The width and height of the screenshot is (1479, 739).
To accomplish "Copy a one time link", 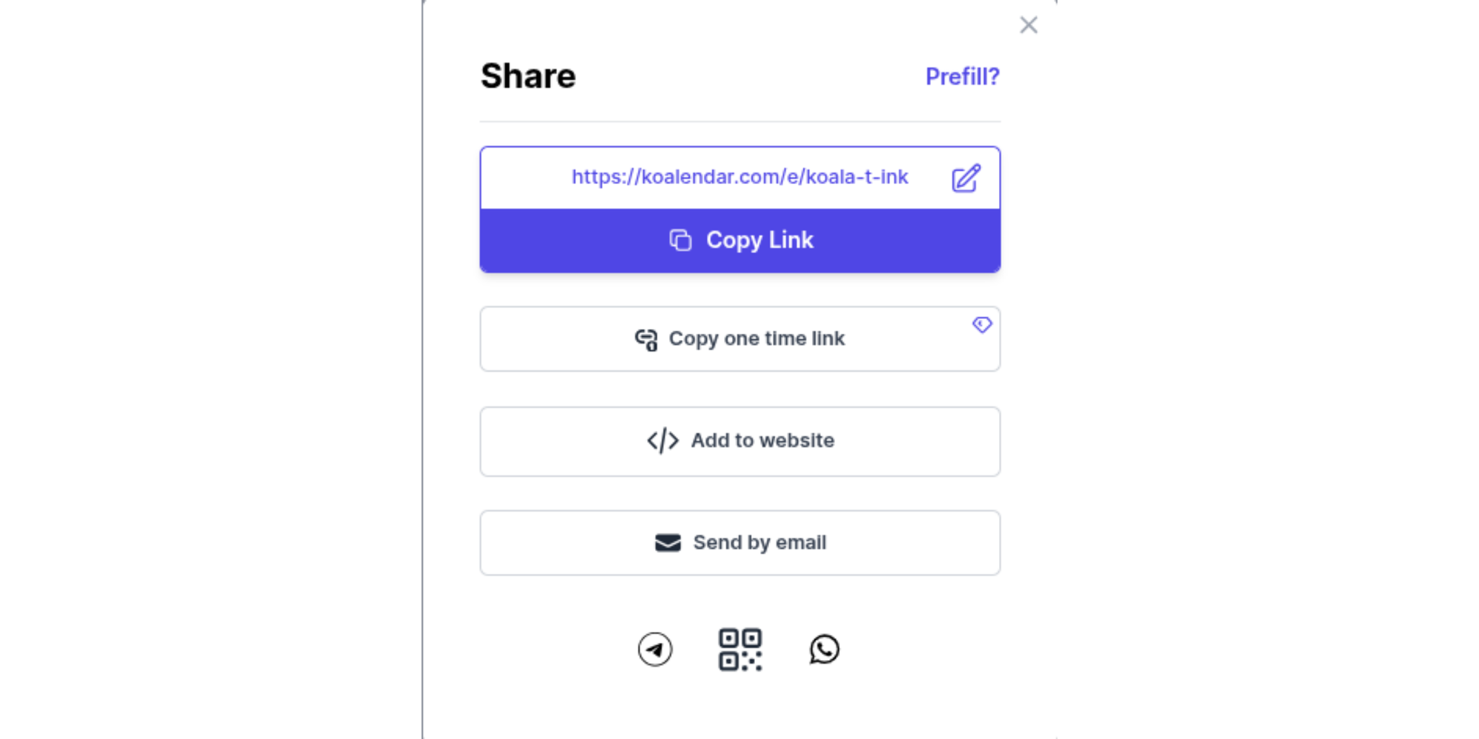I will point(739,338).
